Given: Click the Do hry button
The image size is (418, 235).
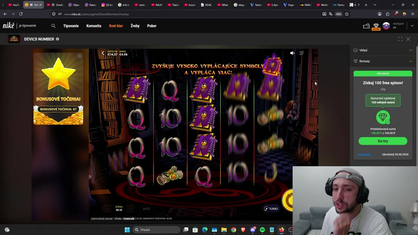Looking at the screenshot, I should [383, 141].
